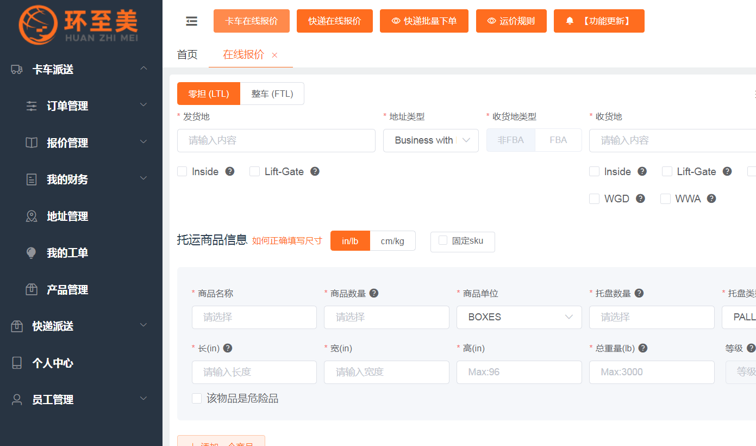The width and height of the screenshot is (756, 446).
Task: Tick the WWA checkbox
Action: [665, 199]
